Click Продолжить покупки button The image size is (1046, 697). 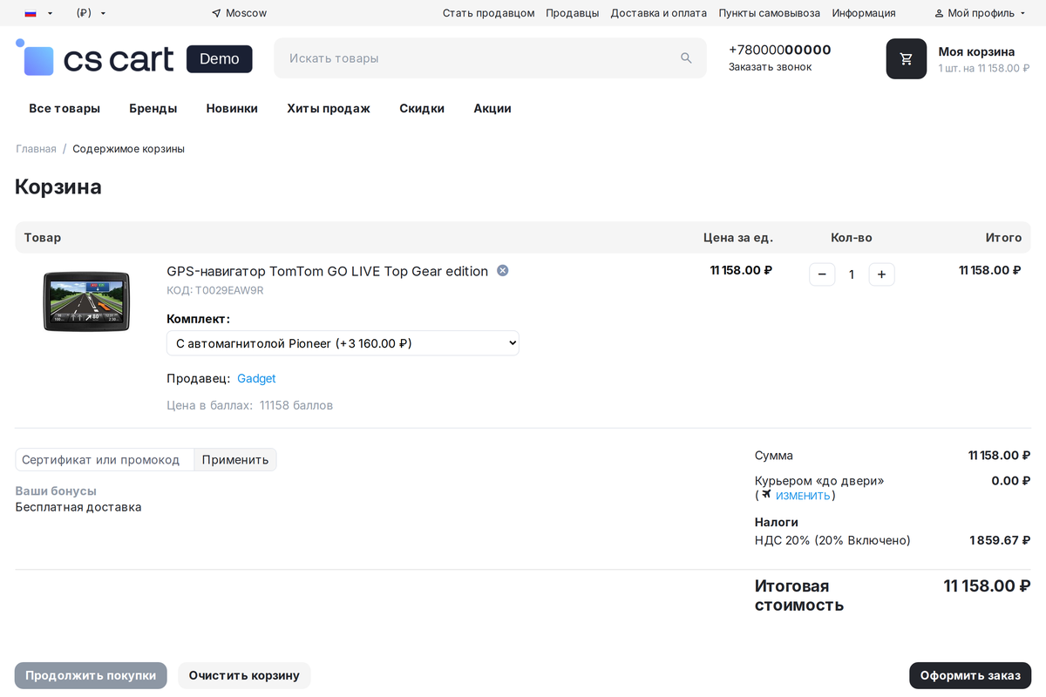click(91, 675)
